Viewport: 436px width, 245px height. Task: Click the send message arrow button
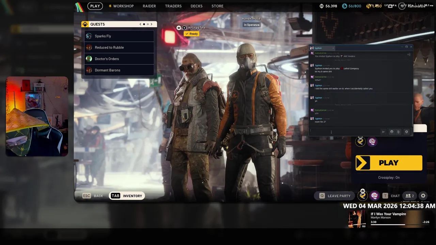(384, 132)
